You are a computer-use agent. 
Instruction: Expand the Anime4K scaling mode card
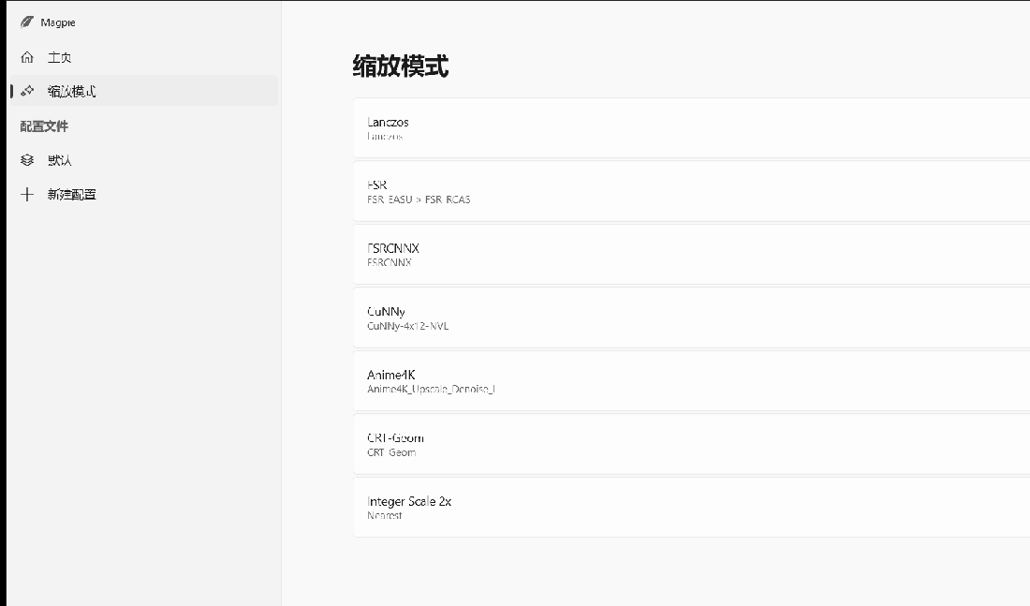(x=691, y=381)
